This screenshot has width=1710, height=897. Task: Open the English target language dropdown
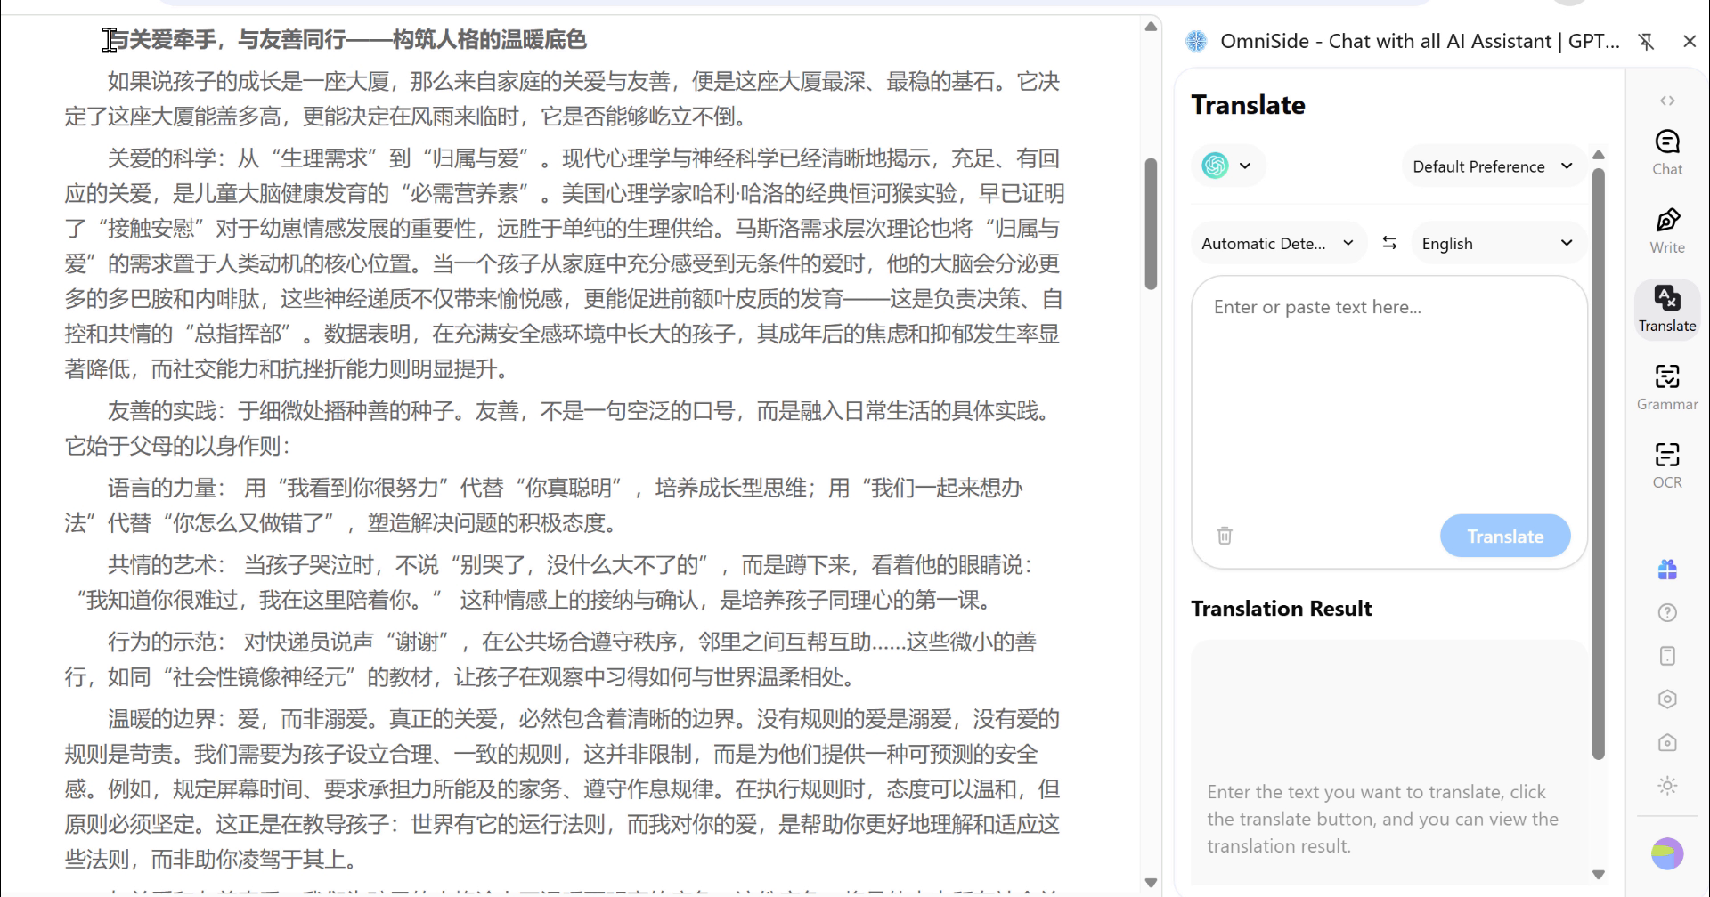1496,243
